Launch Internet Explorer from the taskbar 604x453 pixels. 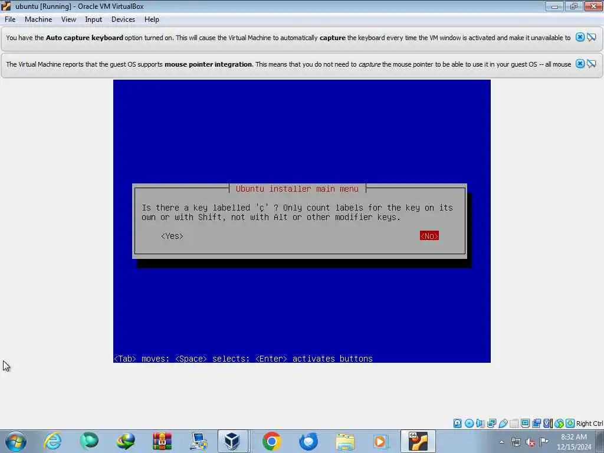point(52,441)
